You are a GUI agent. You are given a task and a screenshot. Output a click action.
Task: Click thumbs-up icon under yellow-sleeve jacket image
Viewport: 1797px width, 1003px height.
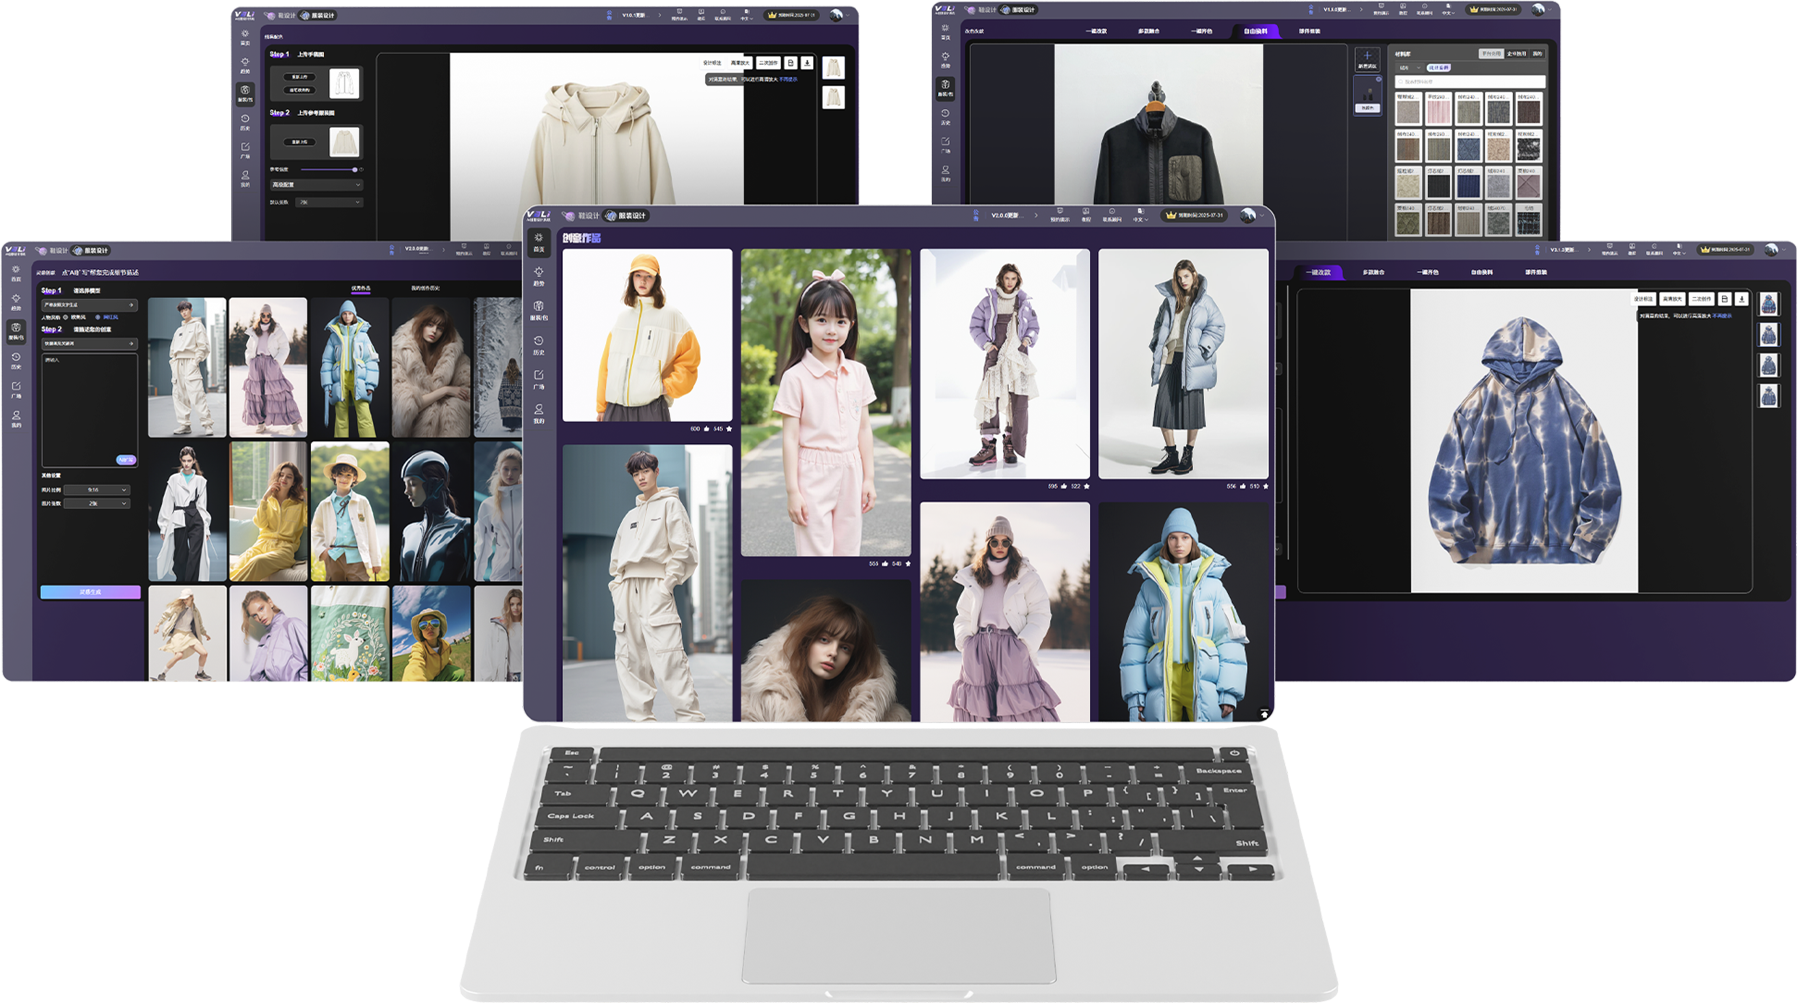tap(706, 429)
